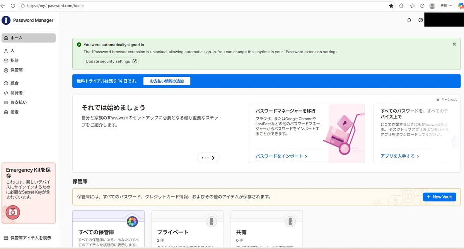Click the New Vault button

[439, 197]
